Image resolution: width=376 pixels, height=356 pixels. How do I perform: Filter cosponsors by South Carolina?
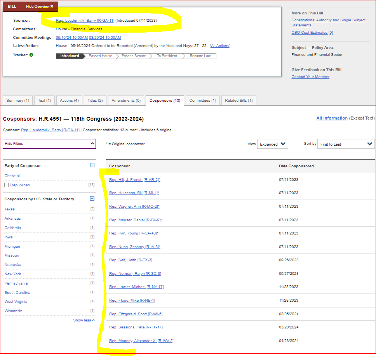coord(17,293)
